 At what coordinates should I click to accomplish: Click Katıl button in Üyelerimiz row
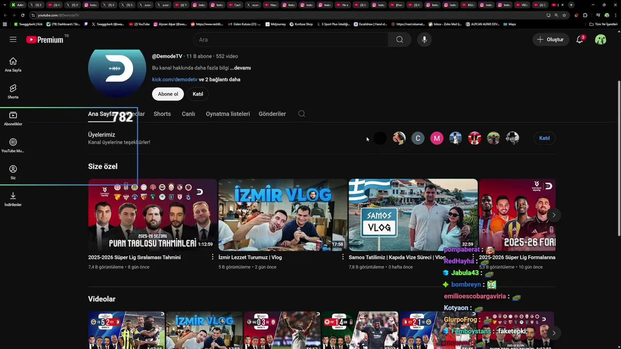coord(544,138)
